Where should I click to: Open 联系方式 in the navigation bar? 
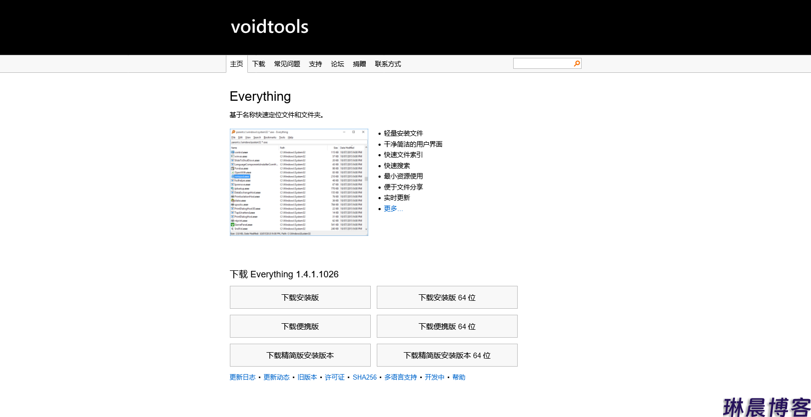(x=388, y=64)
